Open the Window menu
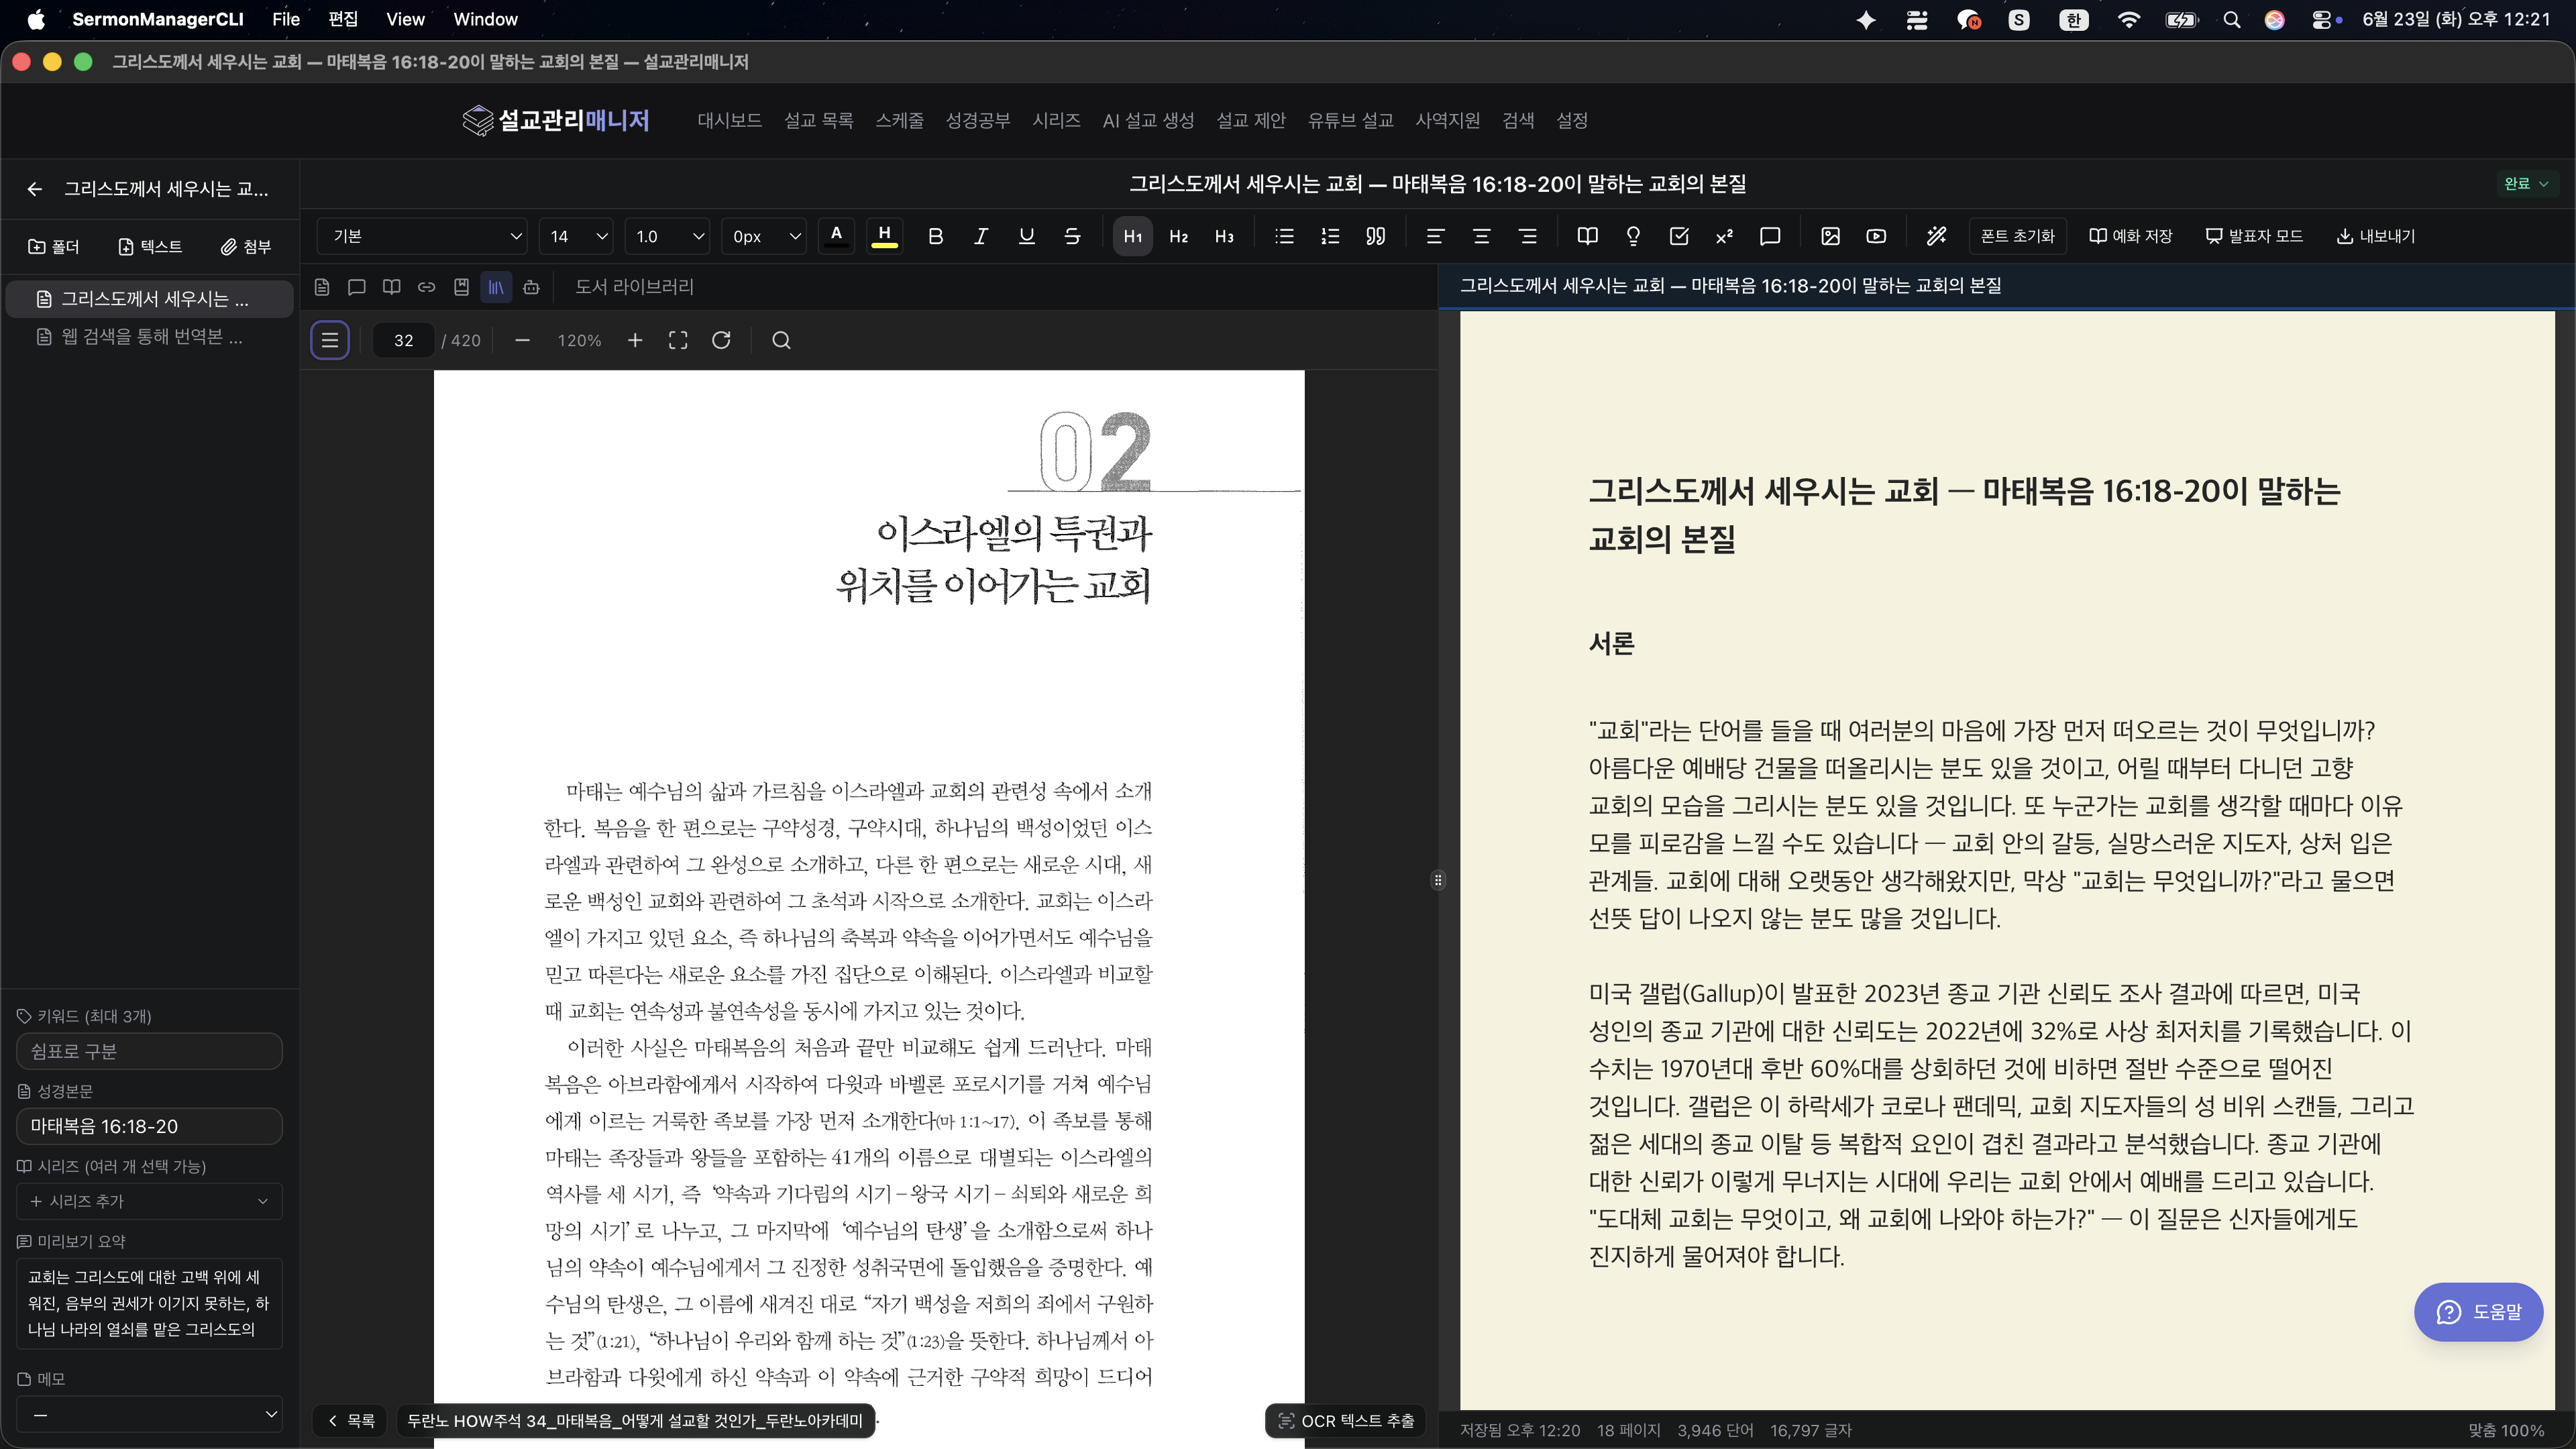 485,19
